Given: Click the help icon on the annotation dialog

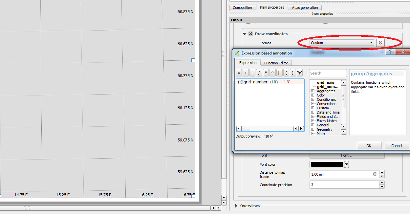Looking at the screenshot, I should point(391,52).
